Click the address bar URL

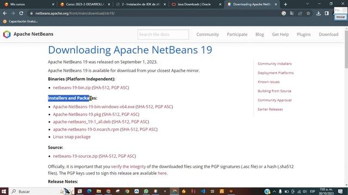click(x=75, y=13)
